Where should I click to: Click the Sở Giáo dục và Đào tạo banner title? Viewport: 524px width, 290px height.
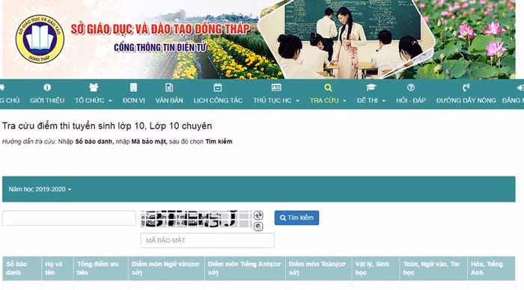pyautogui.click(x=160, y=29)
